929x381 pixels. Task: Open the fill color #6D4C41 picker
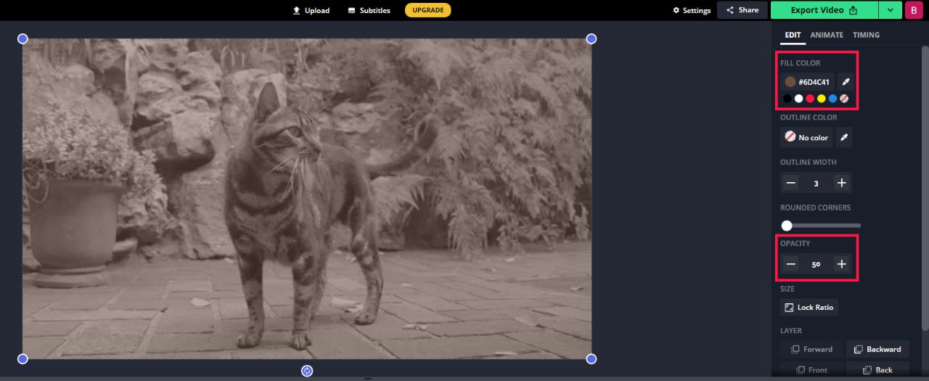[x=807, y=82]
